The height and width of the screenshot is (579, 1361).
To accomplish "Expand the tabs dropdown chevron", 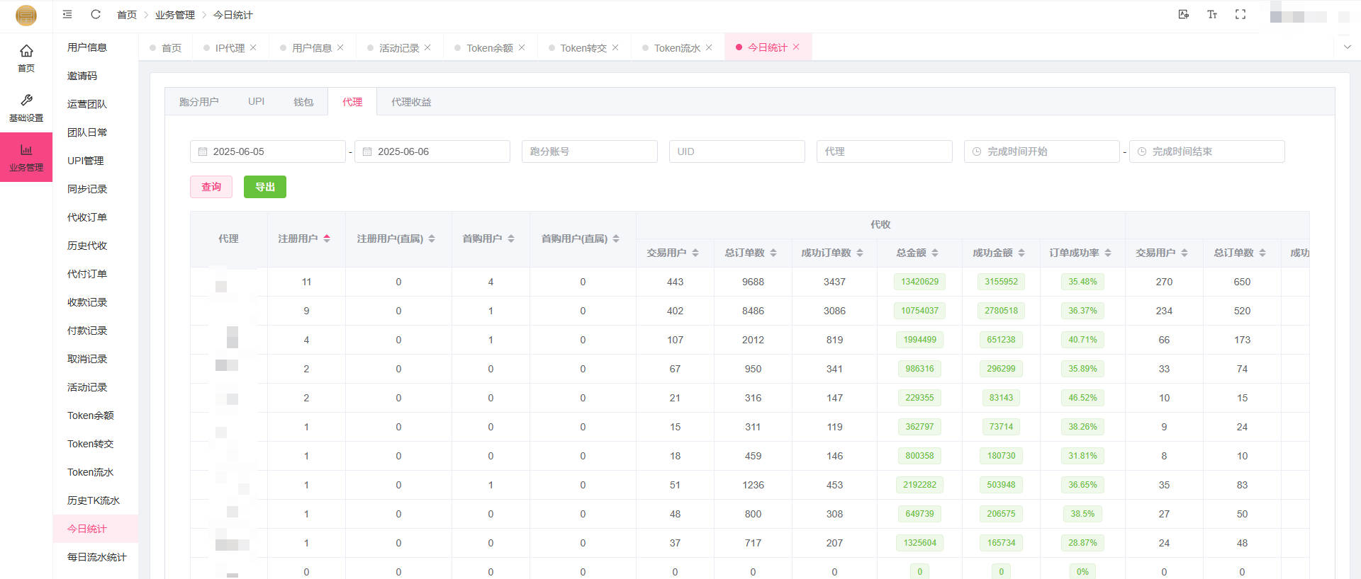I will 1348,47.
